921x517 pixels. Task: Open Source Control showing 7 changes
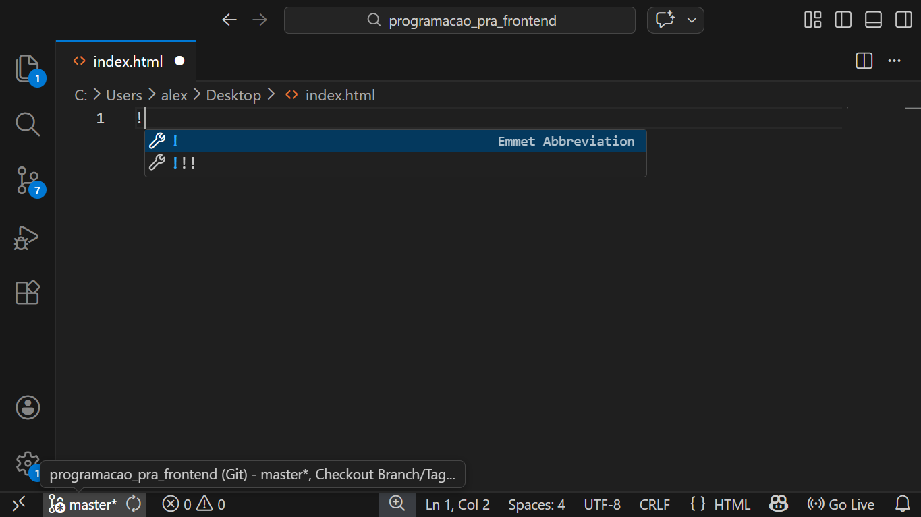[27, 181]
